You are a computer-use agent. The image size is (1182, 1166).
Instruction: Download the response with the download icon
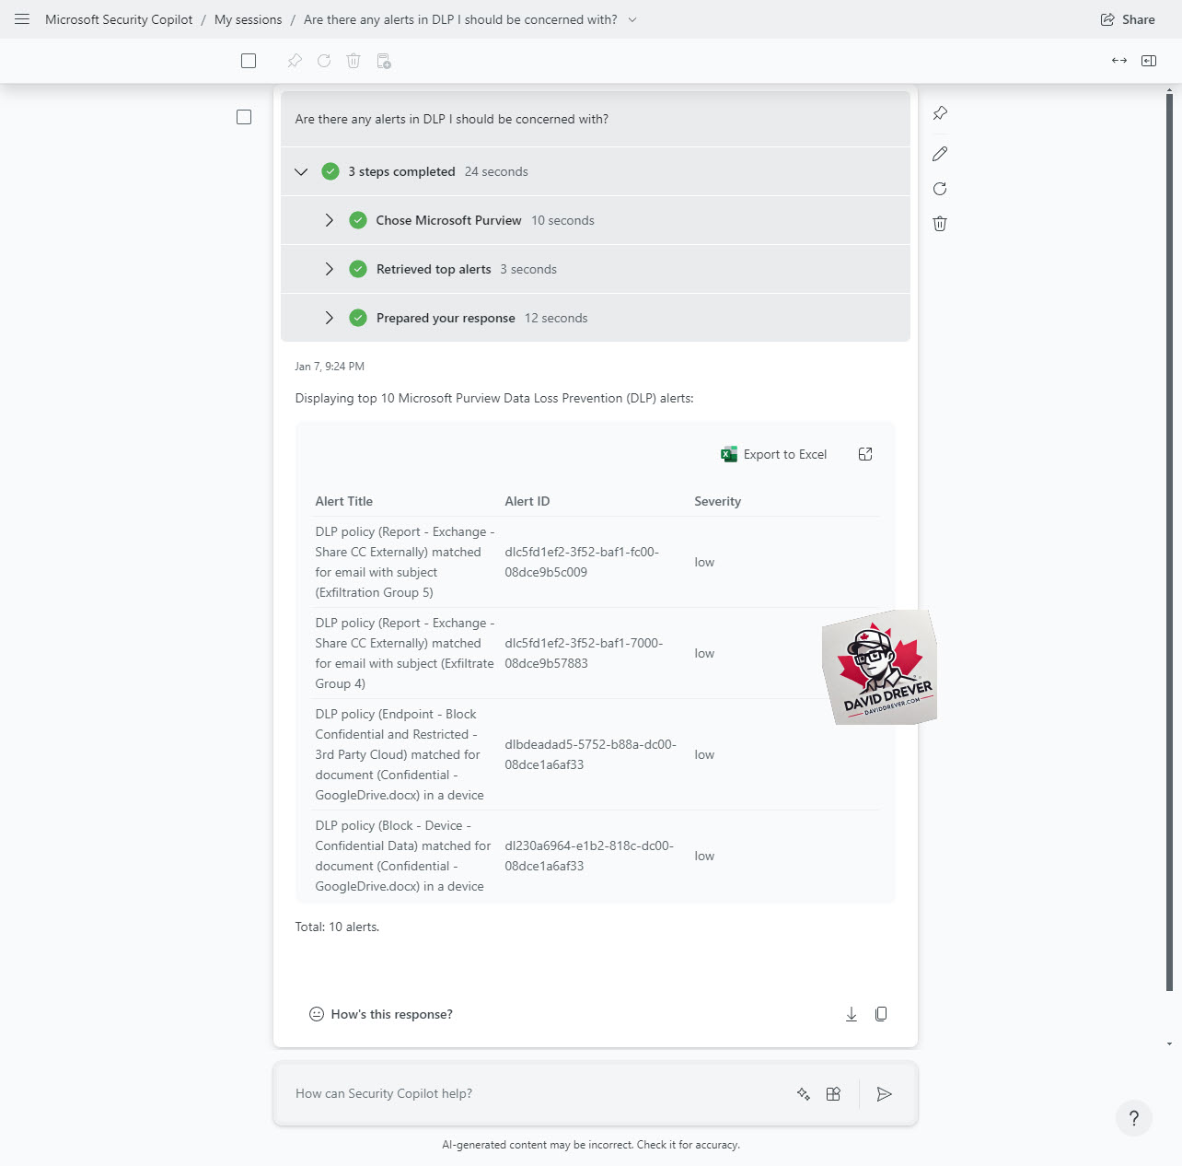tap(852, 1014)
